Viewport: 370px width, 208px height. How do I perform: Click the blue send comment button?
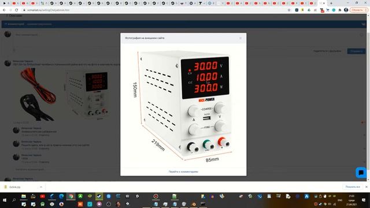point(356,51)
